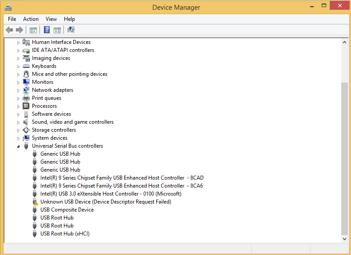Viewport: 351px width, 255px height.
Task: Click the Forward arrow toolbar icon
Action: (x=20, y=30)
